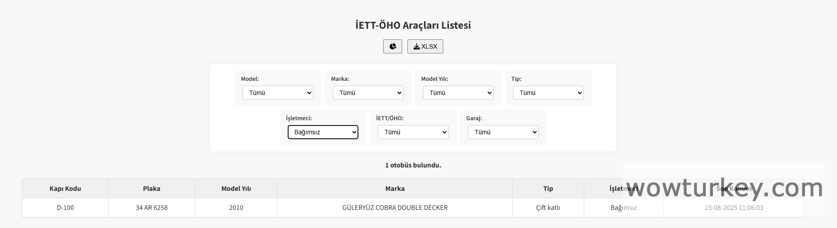The height and width of the screenshot is (228, 837).
Task: Select the D-100 door code cell
Action: [x=65, y=208]
